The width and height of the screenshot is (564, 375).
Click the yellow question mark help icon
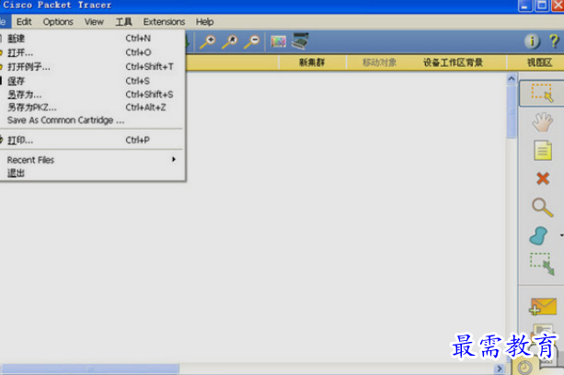pos(554,41)
